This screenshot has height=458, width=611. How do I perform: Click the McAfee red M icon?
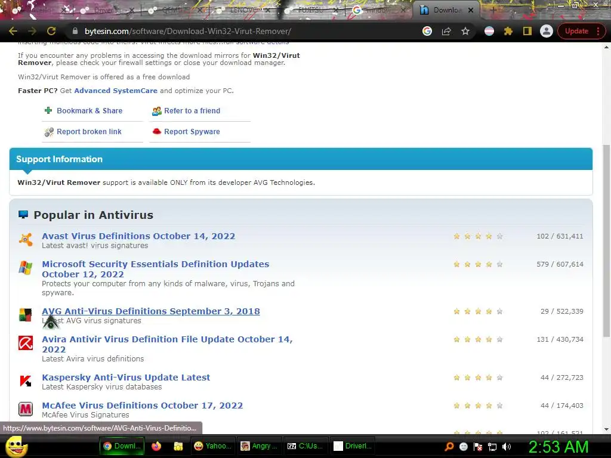pos(26,409)
